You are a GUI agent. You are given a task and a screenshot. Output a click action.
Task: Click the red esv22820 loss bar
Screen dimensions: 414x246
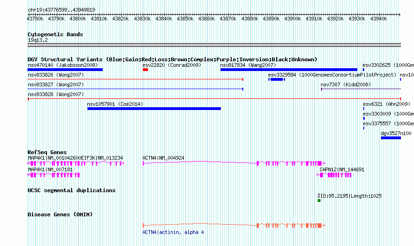[145, 70]
